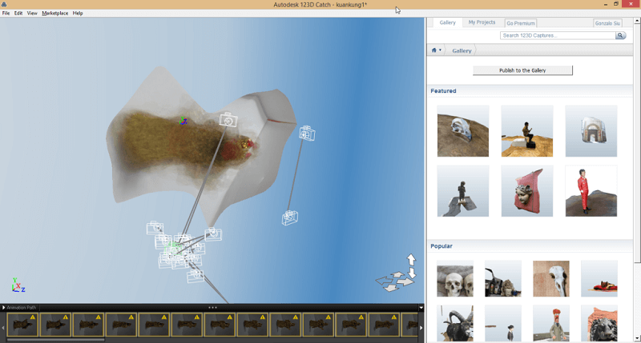Viewport: 641px width, 343px height.
Task: Click the Gallery breadcrumb link
Action: [x=462, y=50]
